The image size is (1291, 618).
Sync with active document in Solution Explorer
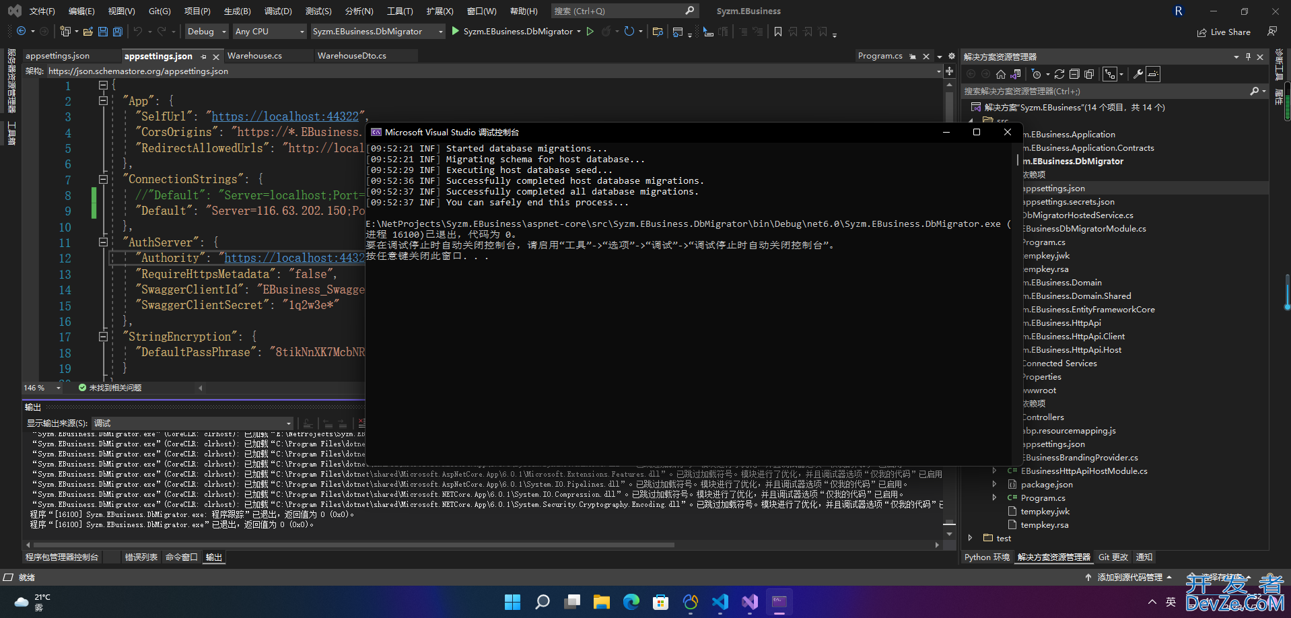[1059, 74]
